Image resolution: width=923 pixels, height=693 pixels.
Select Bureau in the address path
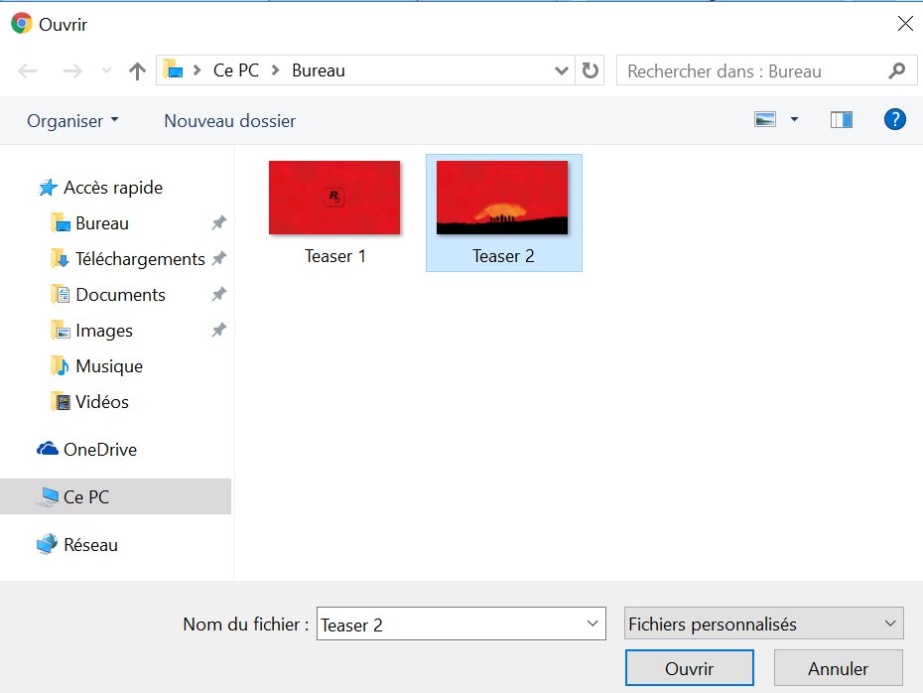click(319, 70)
